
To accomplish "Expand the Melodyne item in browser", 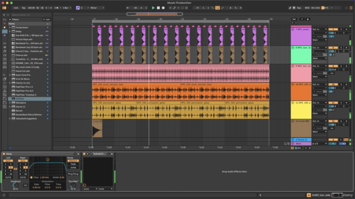I will 10,103.
